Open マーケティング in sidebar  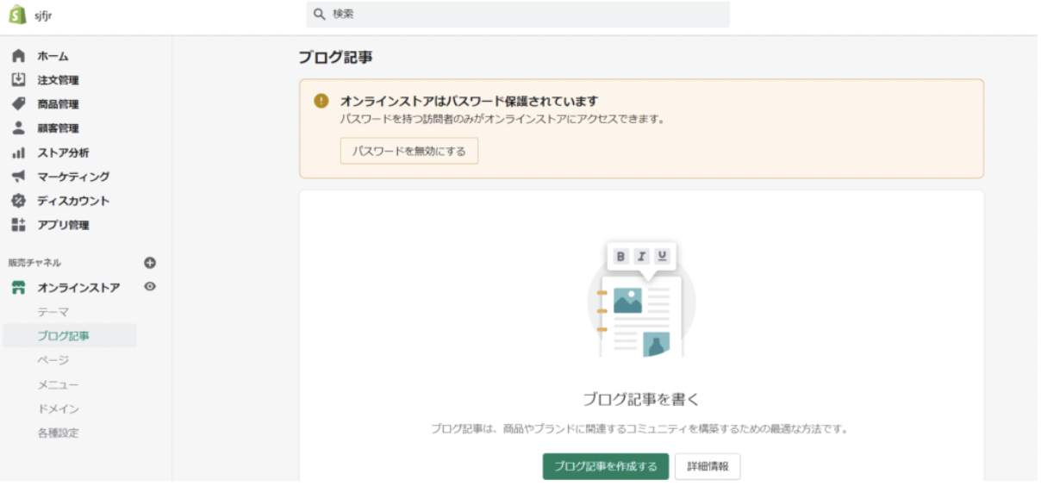(x=73, y=177)
